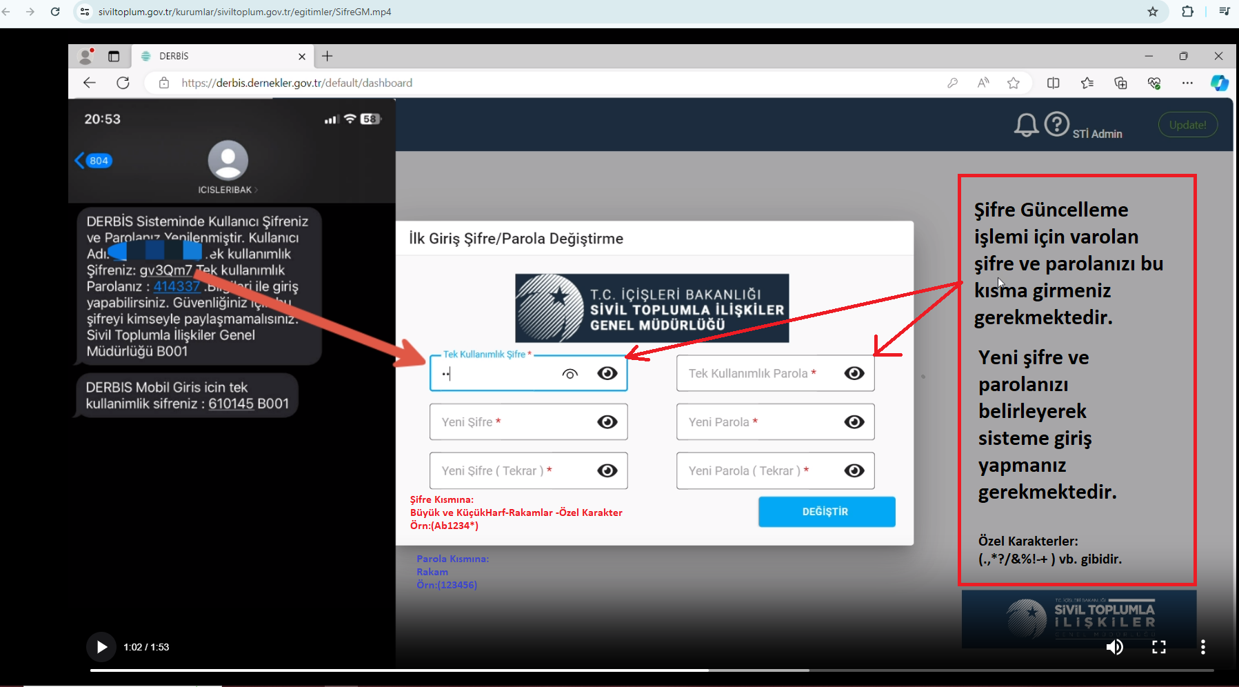Viewport: 1239px width, 687px height.
Task: Open the STİ Admin user menu
Action: 1097,134
